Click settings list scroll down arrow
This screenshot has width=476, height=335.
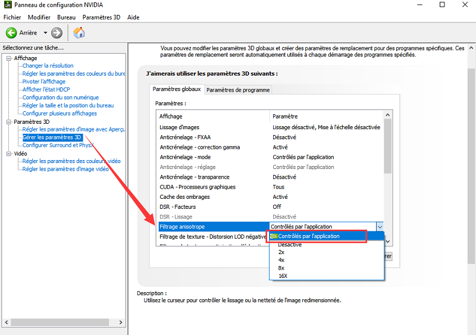click(388, 242)
